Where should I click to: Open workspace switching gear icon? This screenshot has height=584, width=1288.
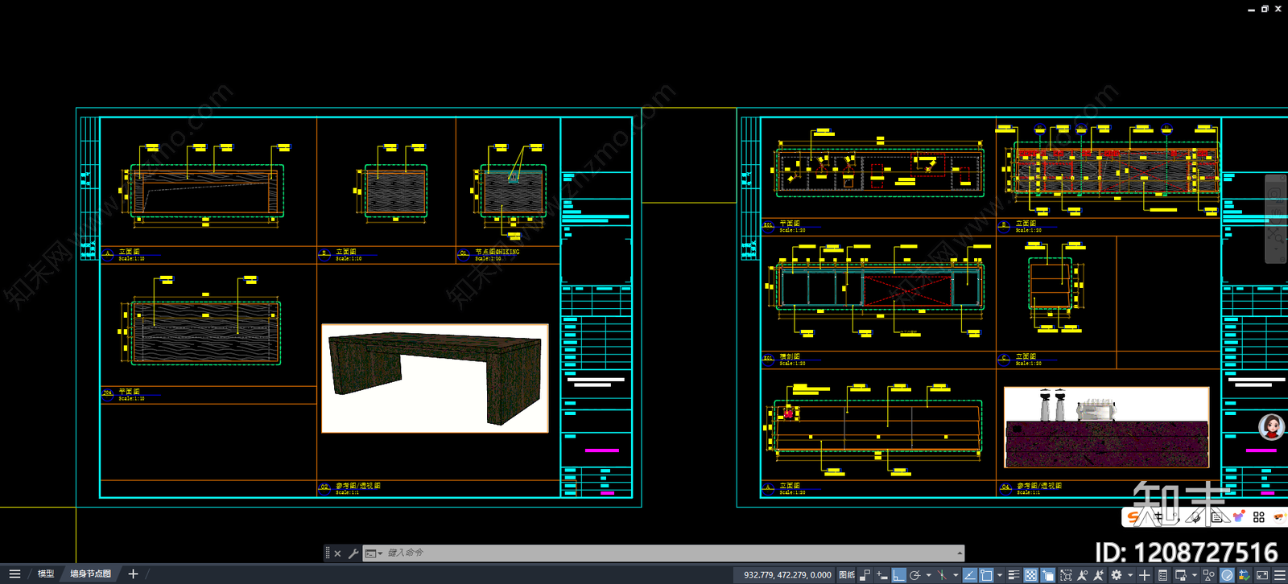click(1117, 575)
